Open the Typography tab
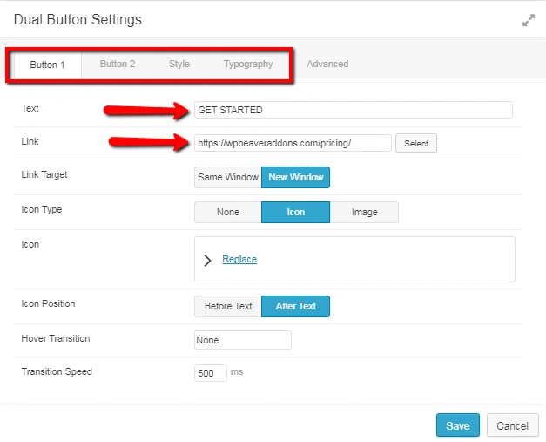The image size is (546, 442). [x=248, y=64]
